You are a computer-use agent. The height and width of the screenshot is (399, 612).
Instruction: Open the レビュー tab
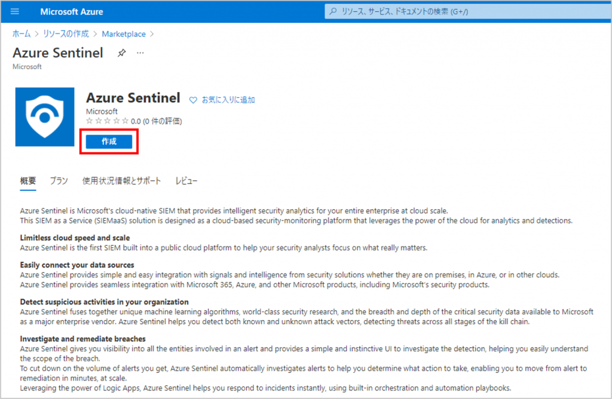186,181
